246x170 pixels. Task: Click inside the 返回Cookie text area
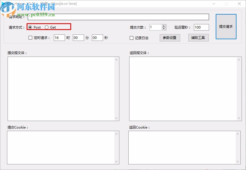[x=182, y=147]
